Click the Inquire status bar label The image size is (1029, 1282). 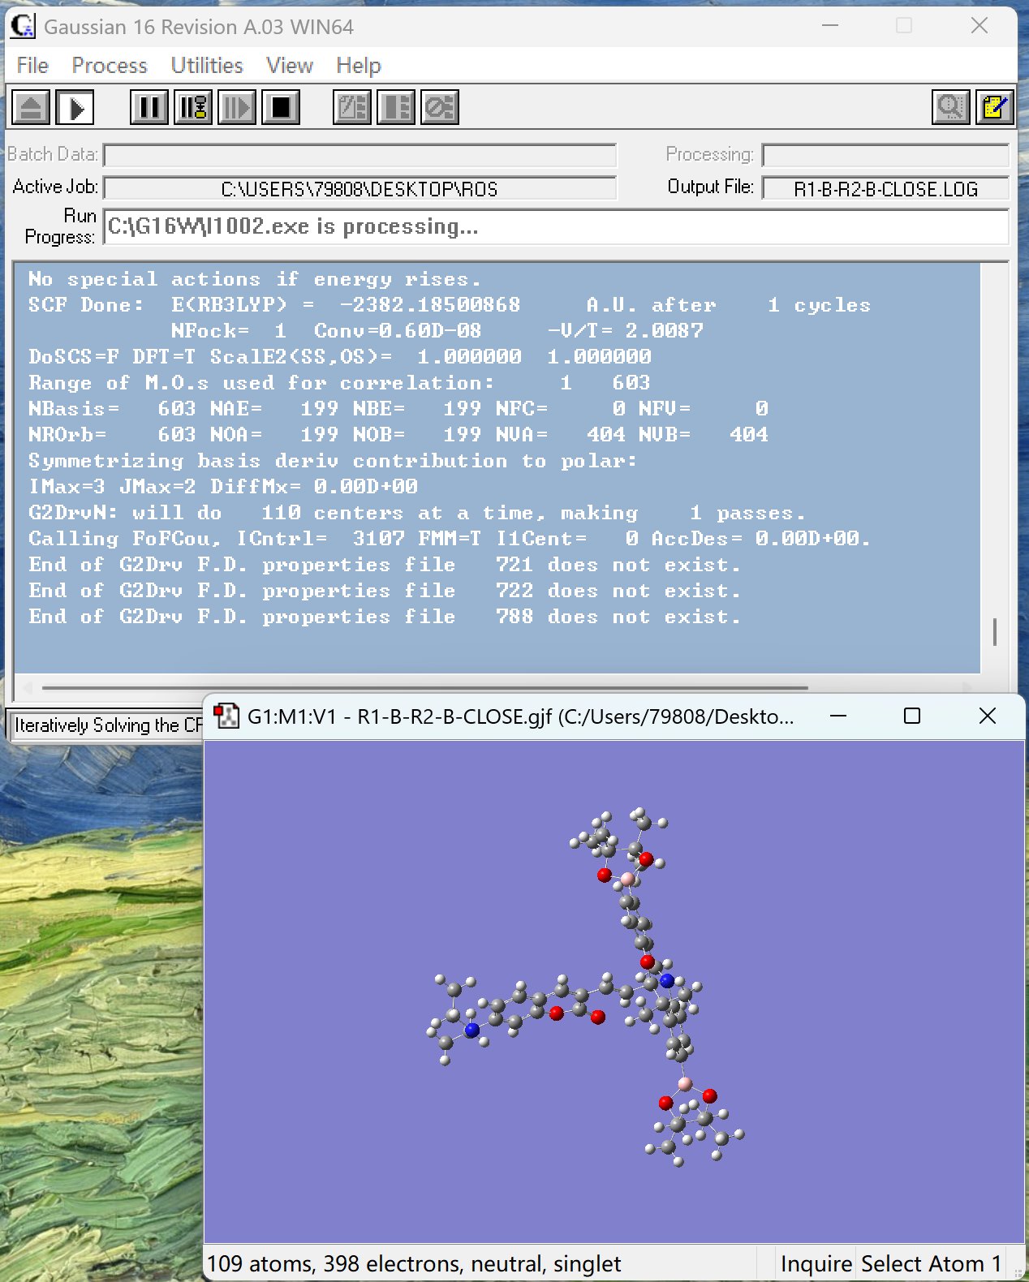816,1263
